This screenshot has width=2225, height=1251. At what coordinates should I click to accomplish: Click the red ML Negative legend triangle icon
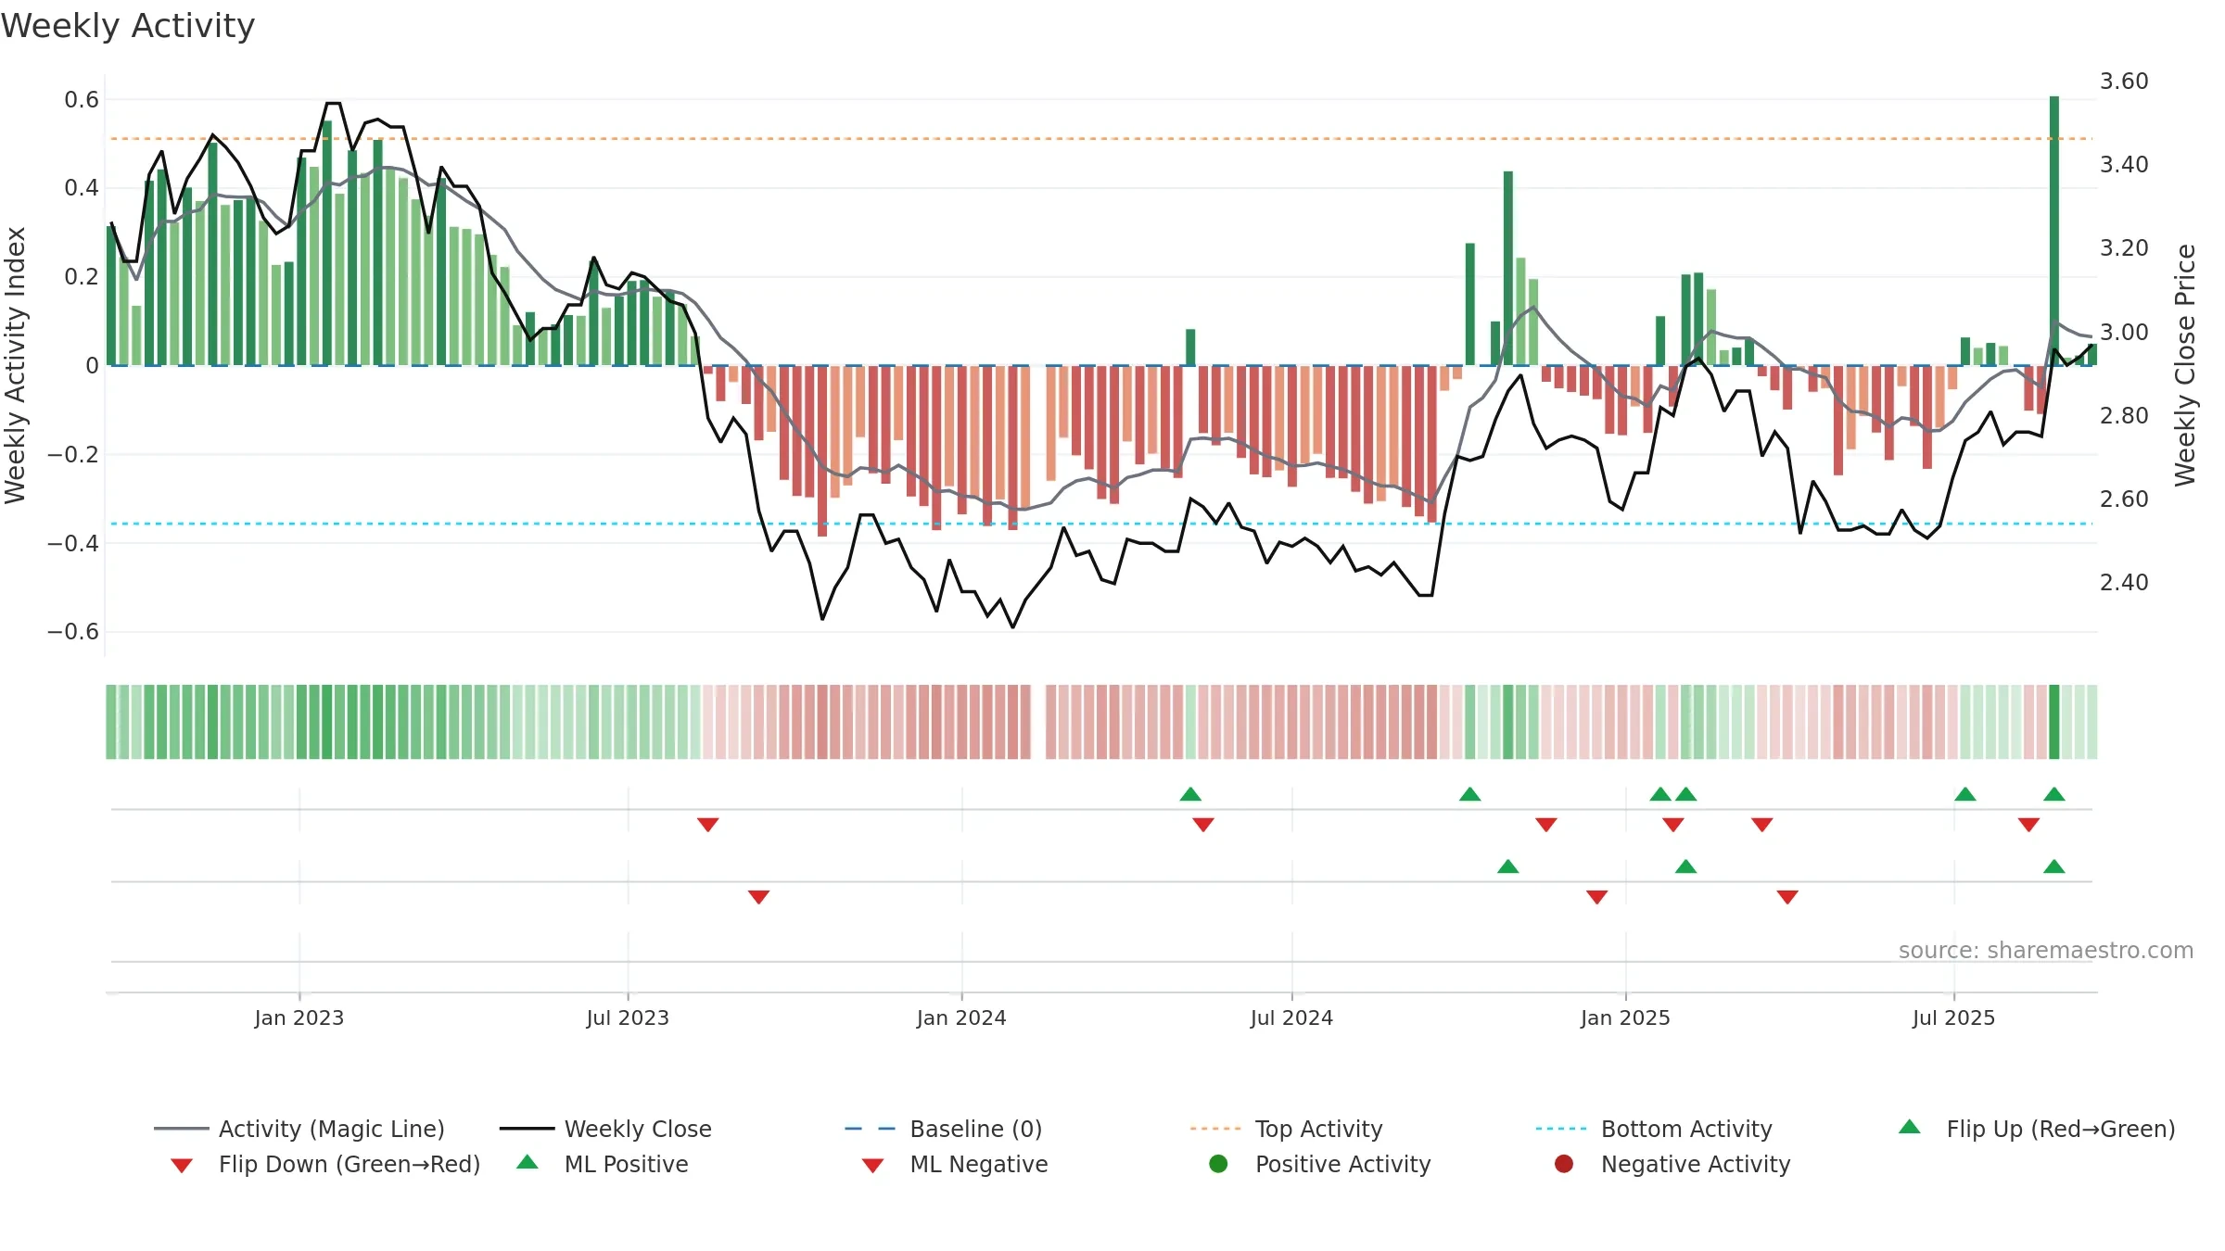click(x=873, y=1166)
